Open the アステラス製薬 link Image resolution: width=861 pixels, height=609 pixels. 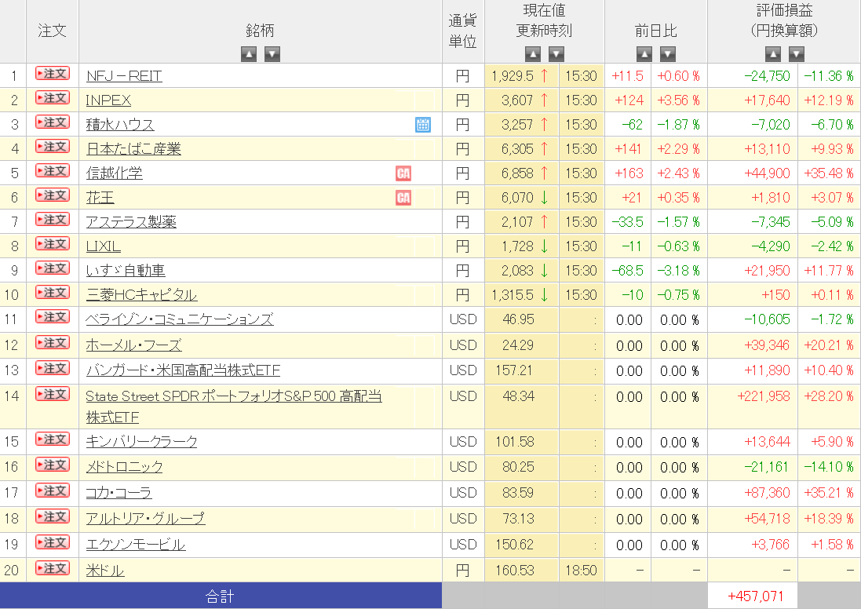(x=131, y=222)
